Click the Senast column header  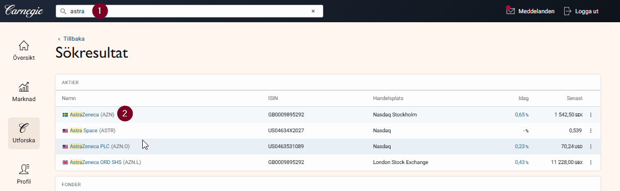click(x=574, y=98)
